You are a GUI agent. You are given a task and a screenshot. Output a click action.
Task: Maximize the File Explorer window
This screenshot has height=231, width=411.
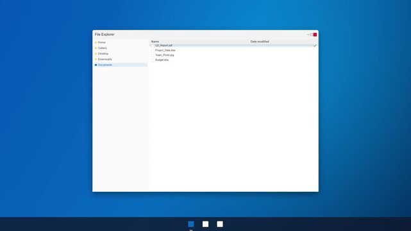tap(312, 35)
